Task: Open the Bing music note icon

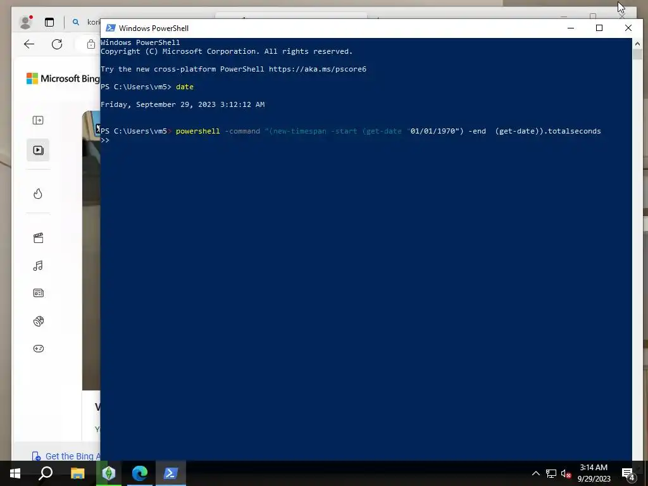Action: pyautogui.click(x=38, y=266)
